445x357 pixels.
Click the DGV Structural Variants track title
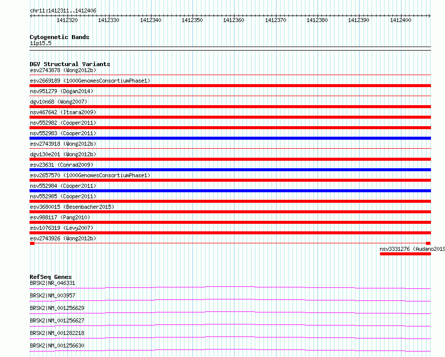click(70, 64)
